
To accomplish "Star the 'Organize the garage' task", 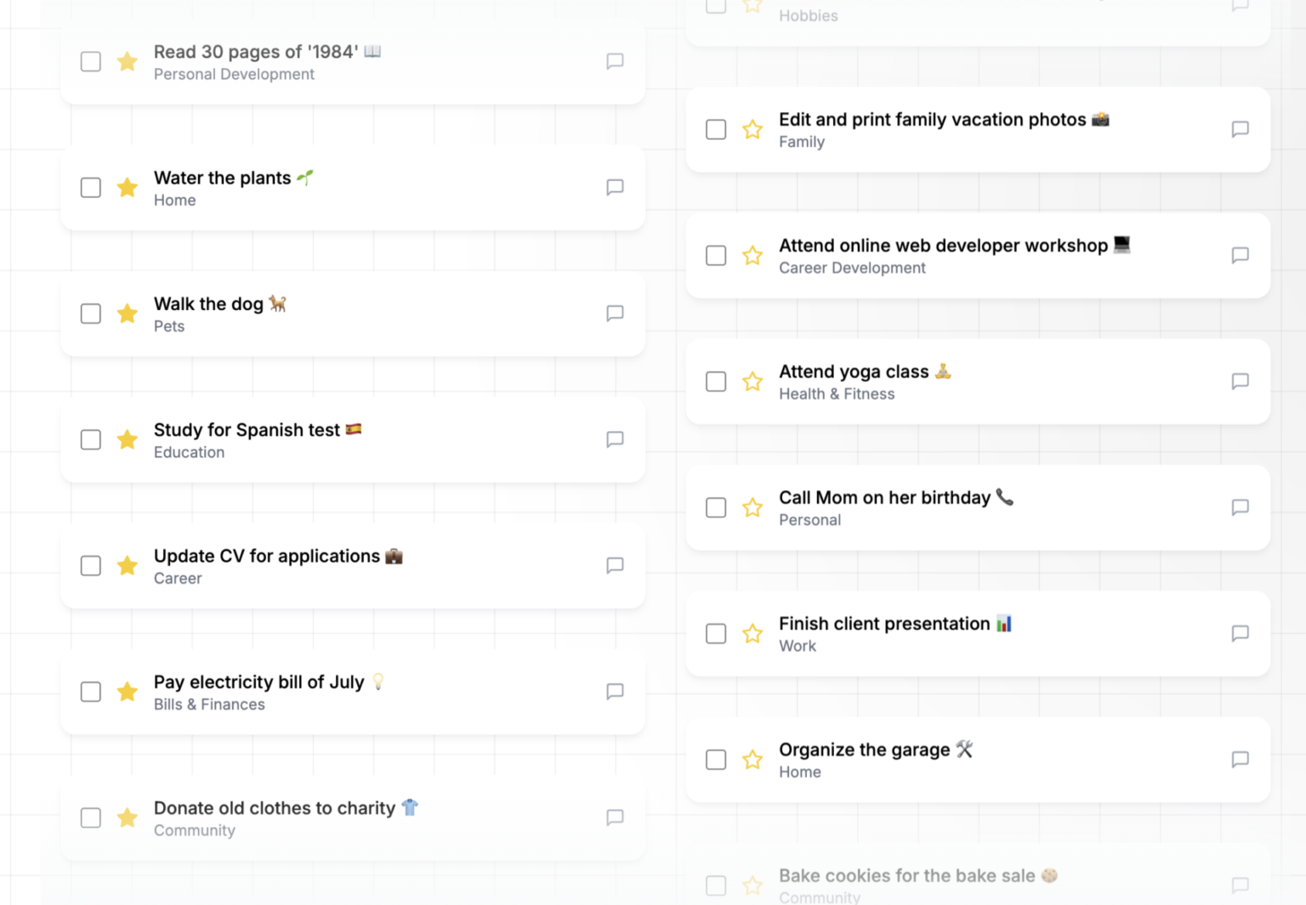I will tap(752, 759).
